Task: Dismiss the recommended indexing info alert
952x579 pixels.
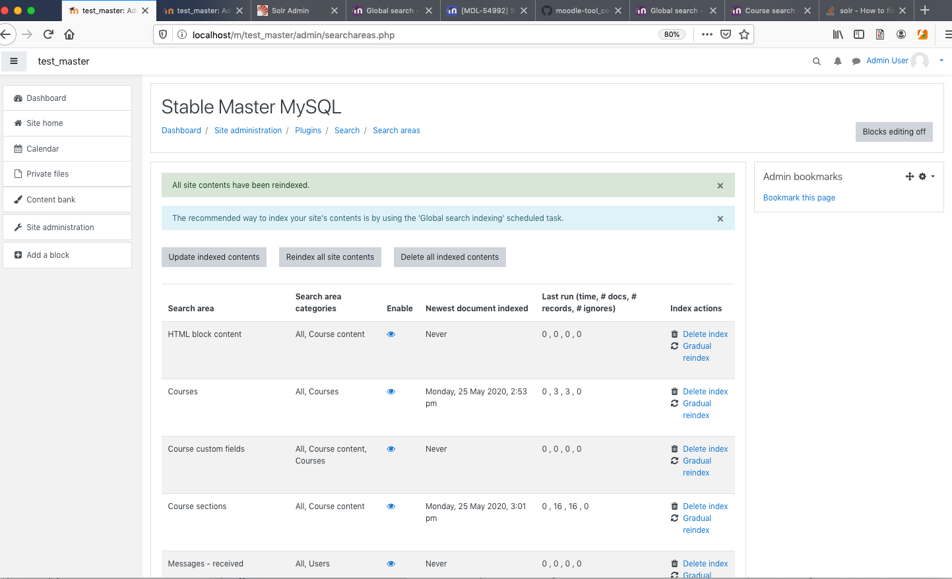Action: pyautogui.click(x=720, y=219)
